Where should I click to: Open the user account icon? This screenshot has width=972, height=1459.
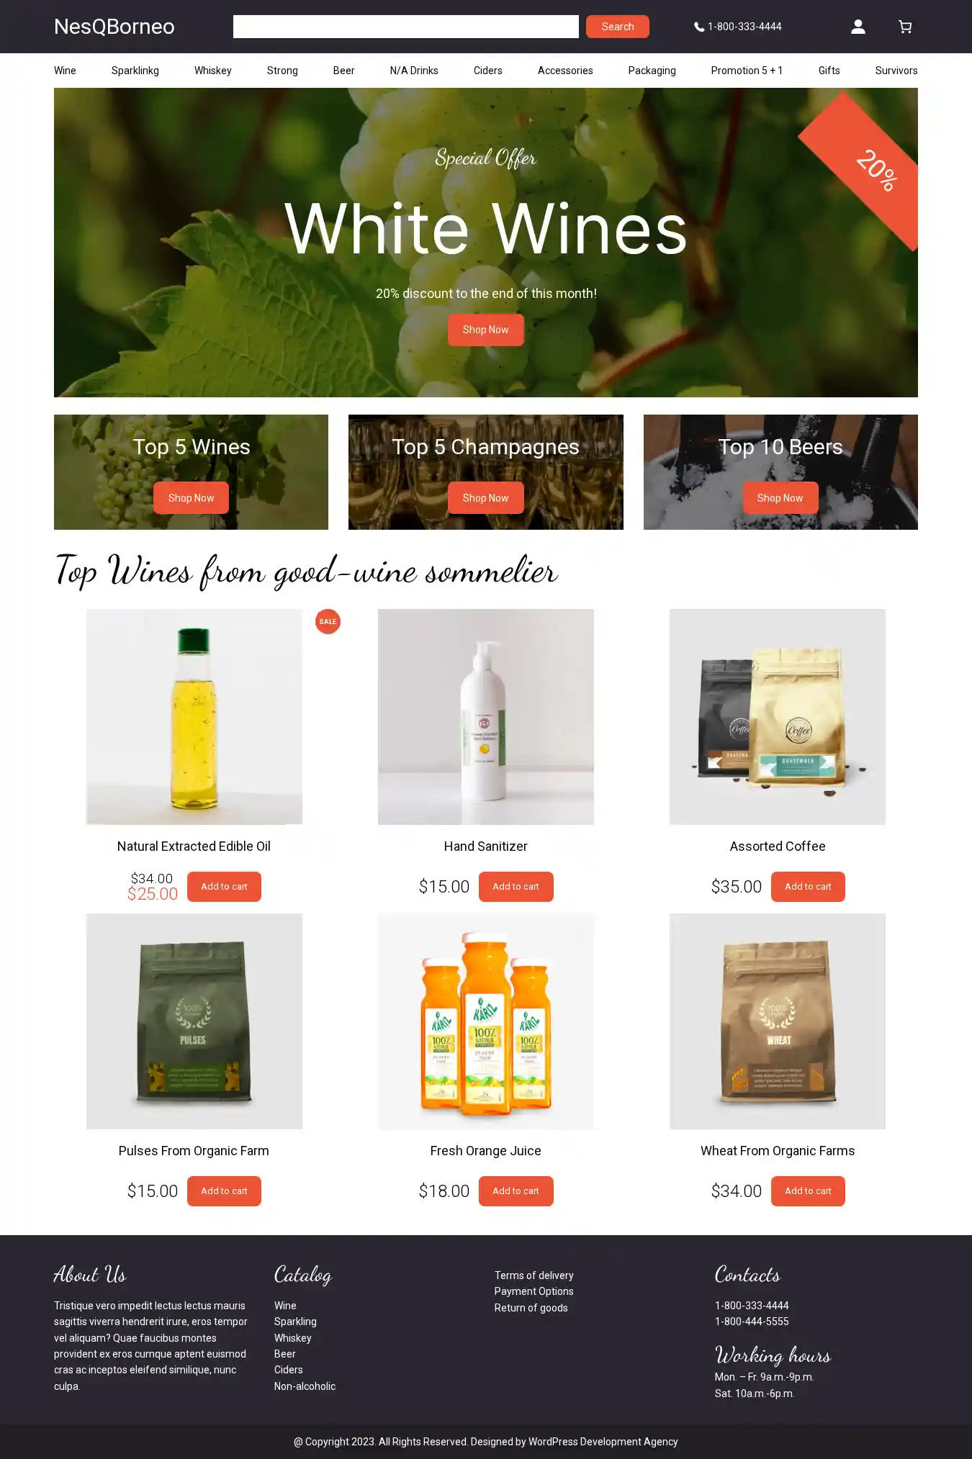click(x=858, y=27)
